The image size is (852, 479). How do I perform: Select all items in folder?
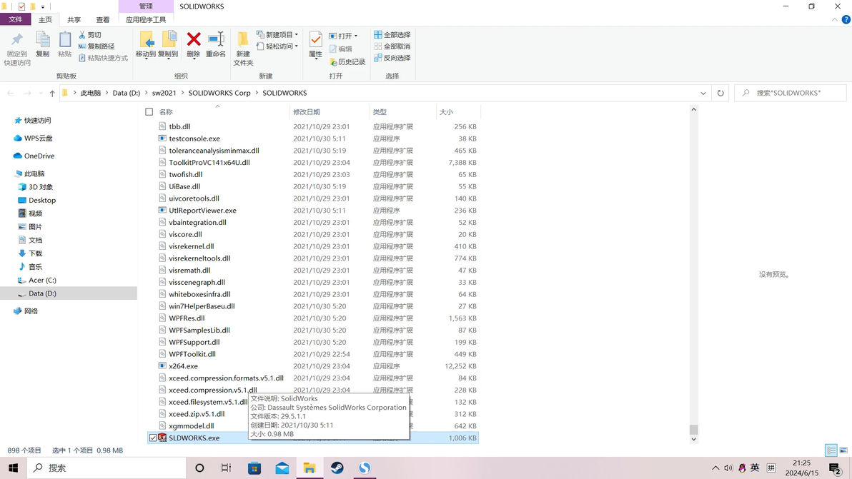[392, 35]
